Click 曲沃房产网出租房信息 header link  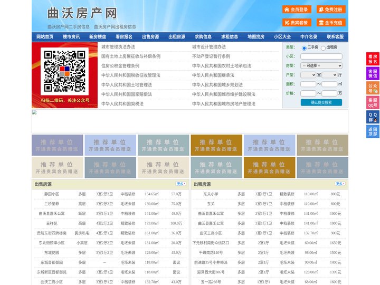point(115,27)
